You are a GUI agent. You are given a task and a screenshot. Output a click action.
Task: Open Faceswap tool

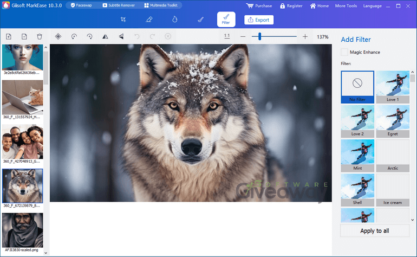(81, 5)
